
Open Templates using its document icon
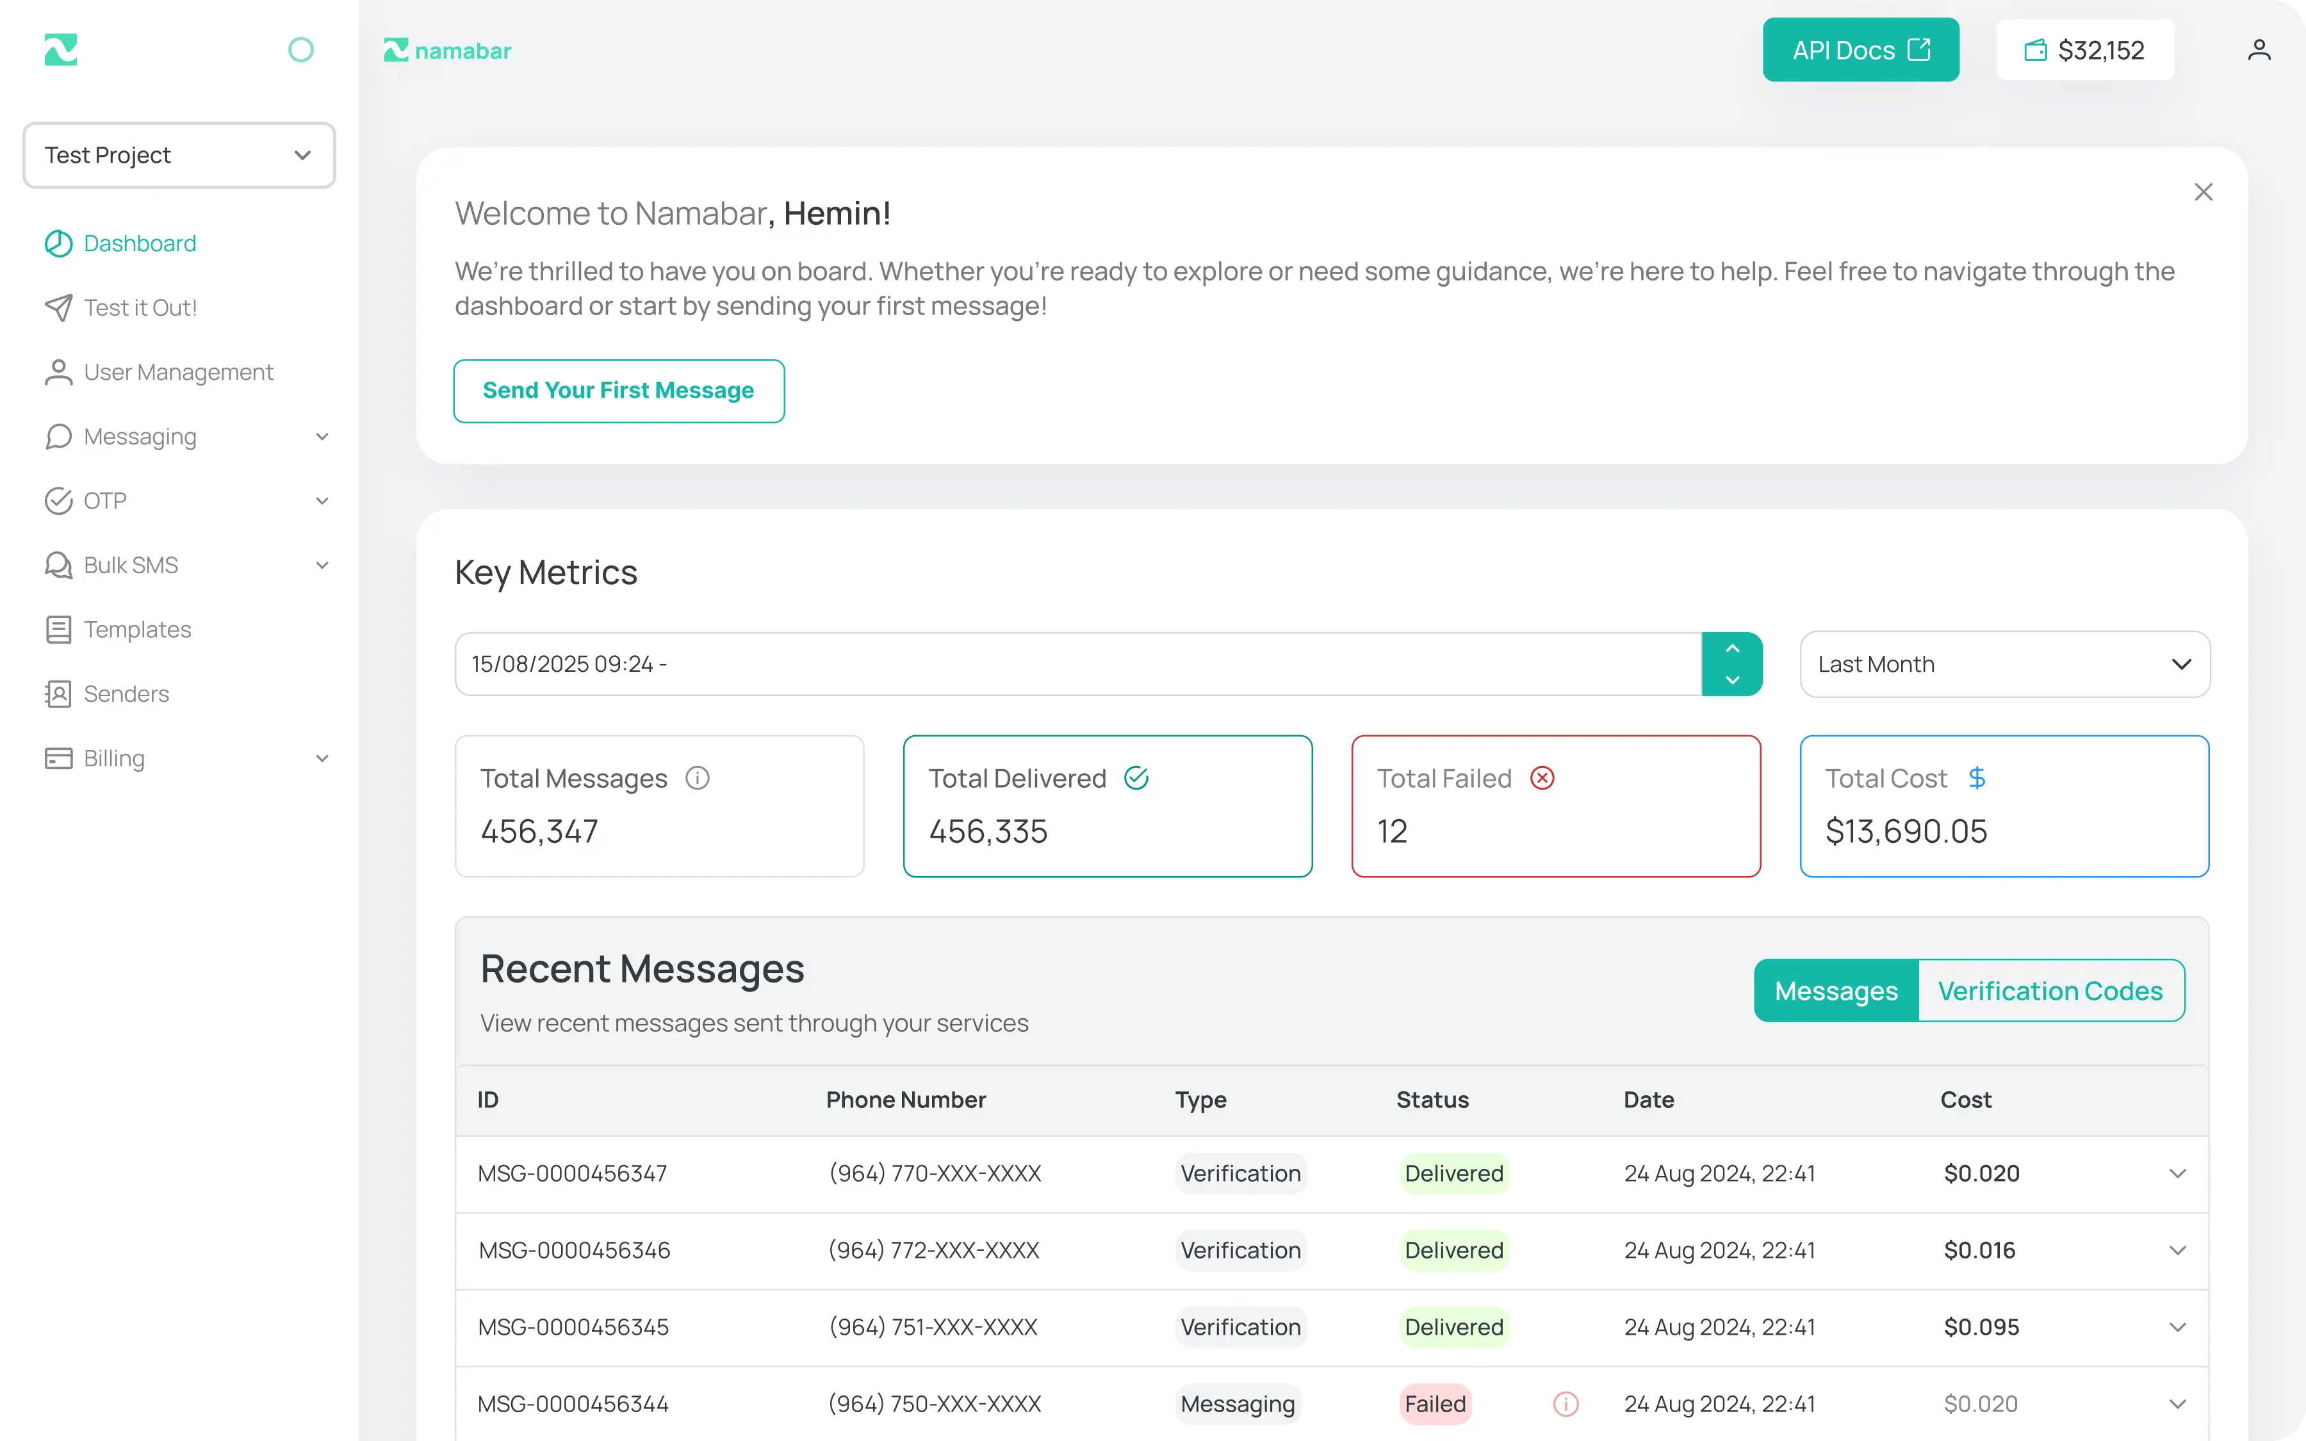[58, 629]
